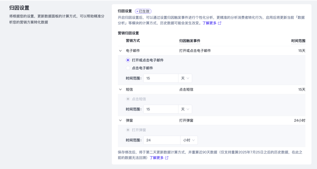Click the external-link icon after the top 了解更多

click(x=220, y=23)
